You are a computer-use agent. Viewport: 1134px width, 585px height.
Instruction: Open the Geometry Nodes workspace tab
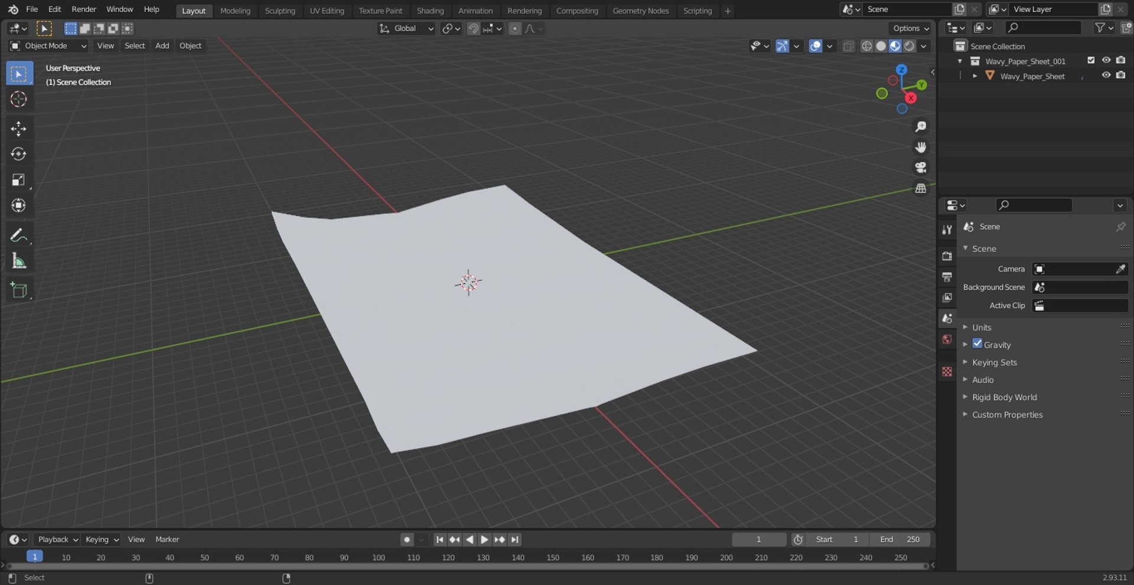(641, 11)
